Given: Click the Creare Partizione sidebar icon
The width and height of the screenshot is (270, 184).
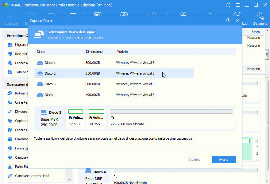Looking at the screenshot, I should (x=10, y=130).
